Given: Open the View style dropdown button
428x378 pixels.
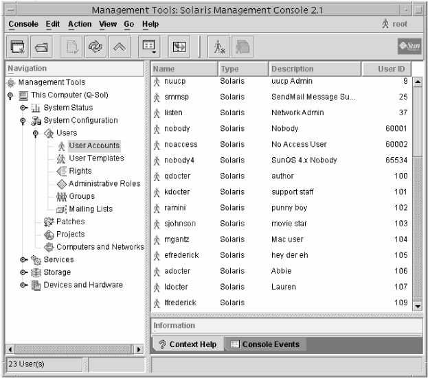Looking at the screenshot, I should (x=148, y=47).
